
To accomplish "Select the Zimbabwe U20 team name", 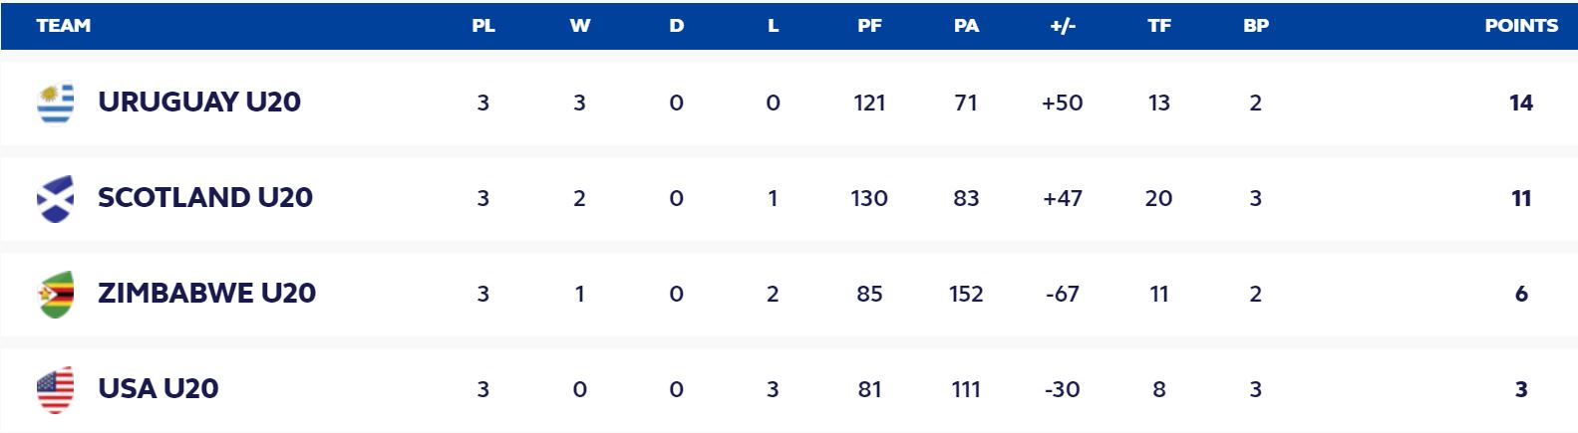I will tap(206, 294).
